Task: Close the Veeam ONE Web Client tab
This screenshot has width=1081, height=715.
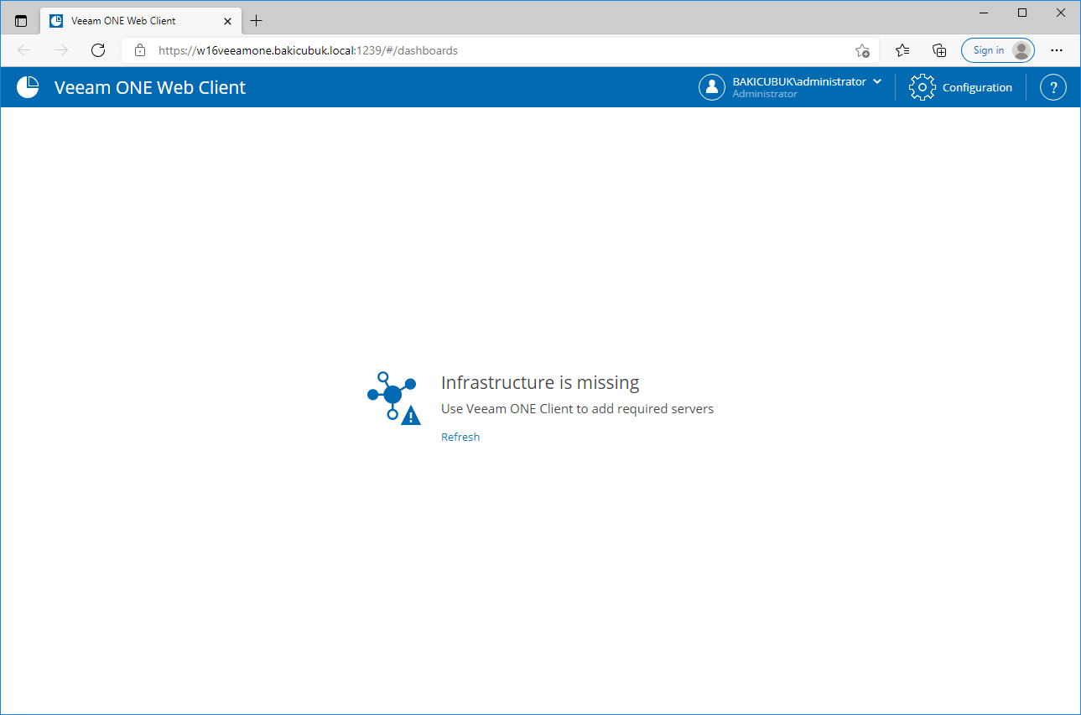Action: [x=227, y=21]
